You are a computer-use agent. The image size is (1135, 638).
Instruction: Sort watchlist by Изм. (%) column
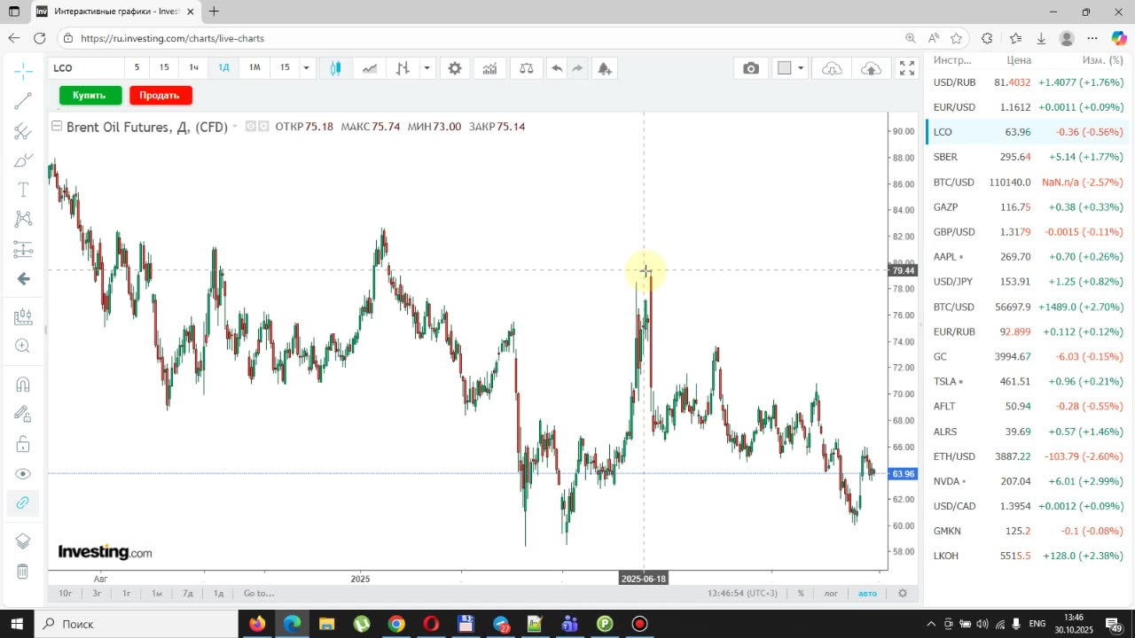point(1102,60)
